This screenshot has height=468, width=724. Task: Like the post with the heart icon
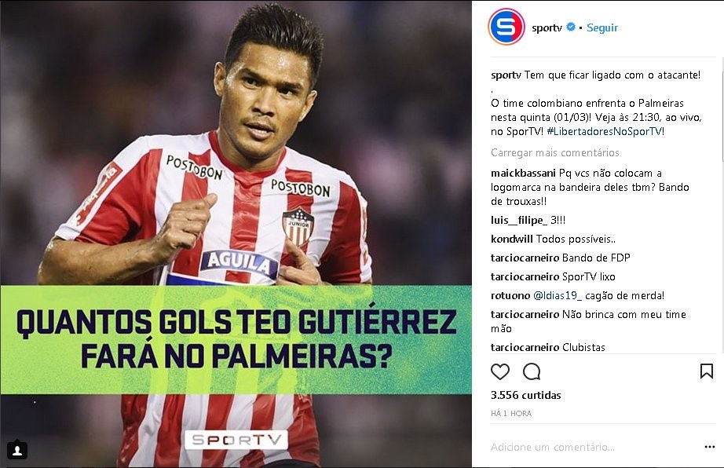500,371
